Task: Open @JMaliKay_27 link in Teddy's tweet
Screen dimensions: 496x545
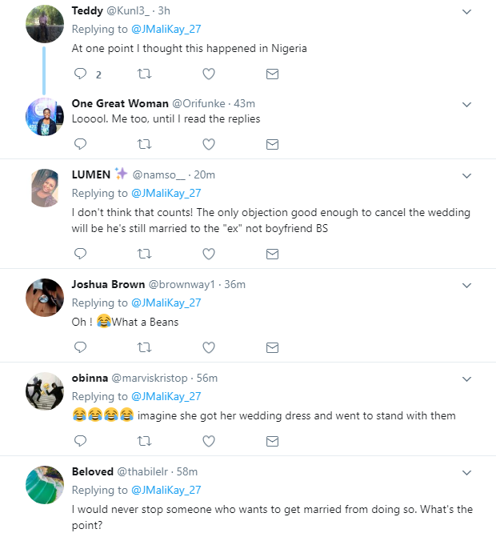Action: [x=166, y=29]
